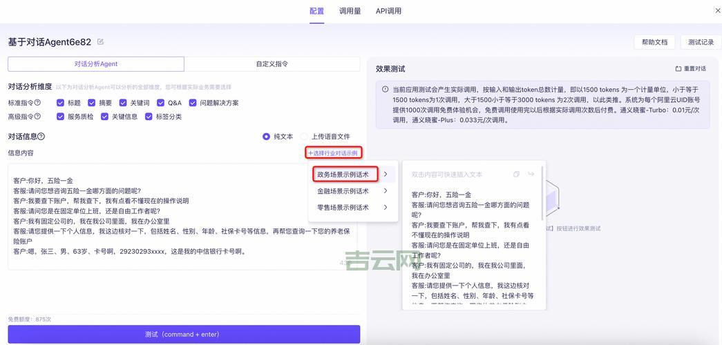Click the copy icon in the example text popup
Viewport: 722px width, 345px height.
516,175
